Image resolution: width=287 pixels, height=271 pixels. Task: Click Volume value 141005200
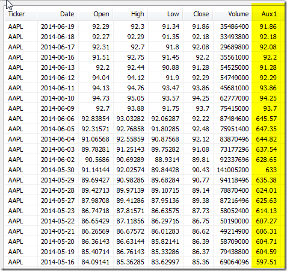[x=233, y=170]
